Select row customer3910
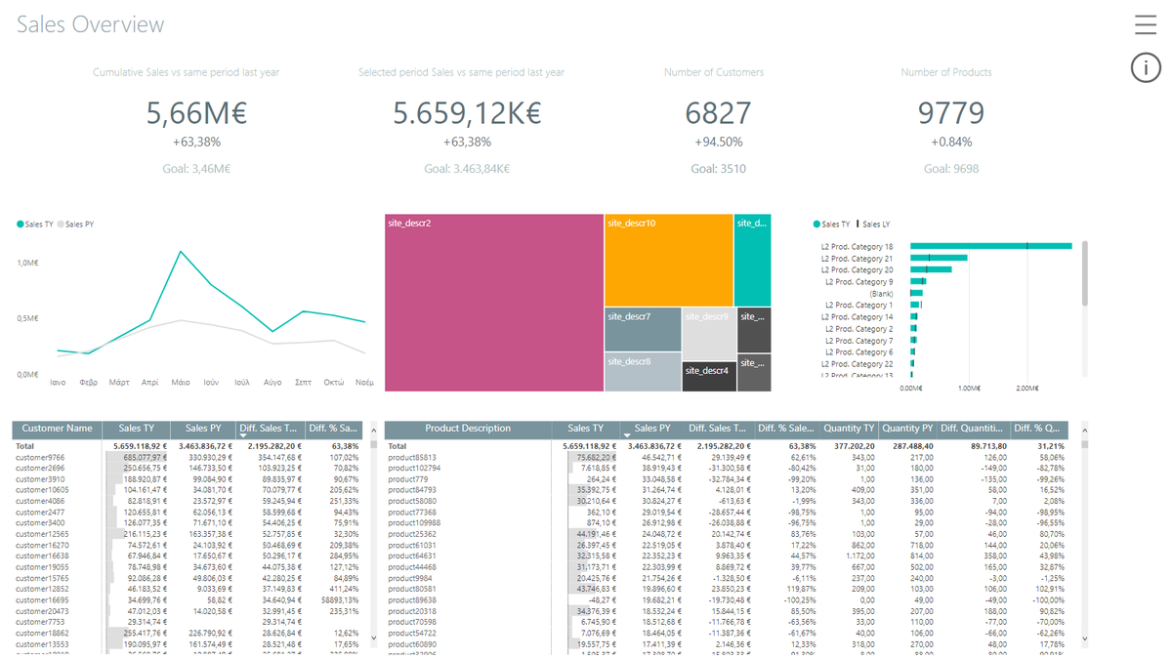Image resolution: width=1172 pixels, height=659 pixels. point(188,478)
